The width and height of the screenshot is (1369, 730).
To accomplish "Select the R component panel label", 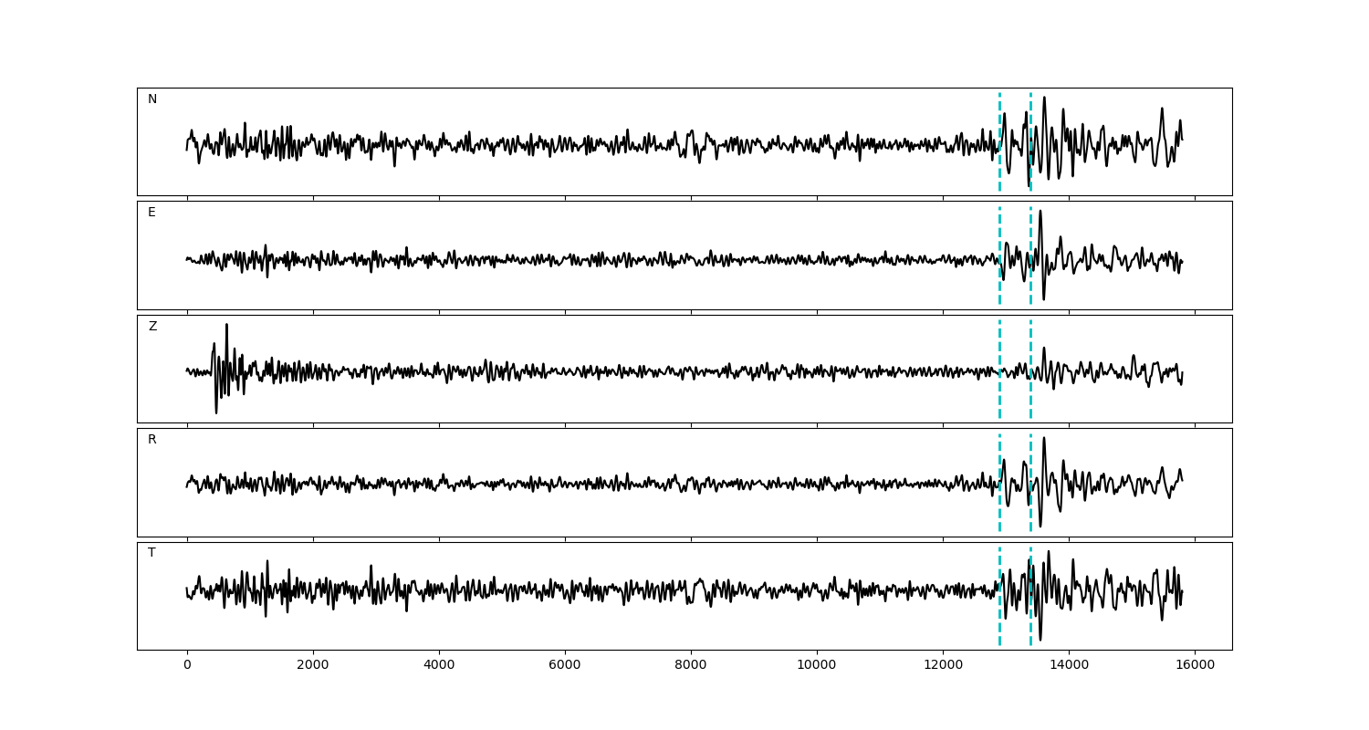I will (152, 440).
